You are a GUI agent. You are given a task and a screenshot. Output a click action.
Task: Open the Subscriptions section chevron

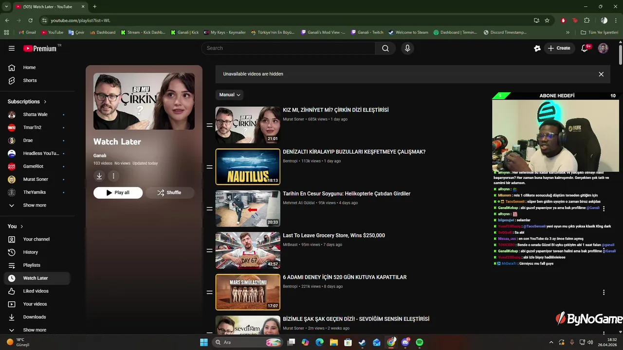coord(45,102)
